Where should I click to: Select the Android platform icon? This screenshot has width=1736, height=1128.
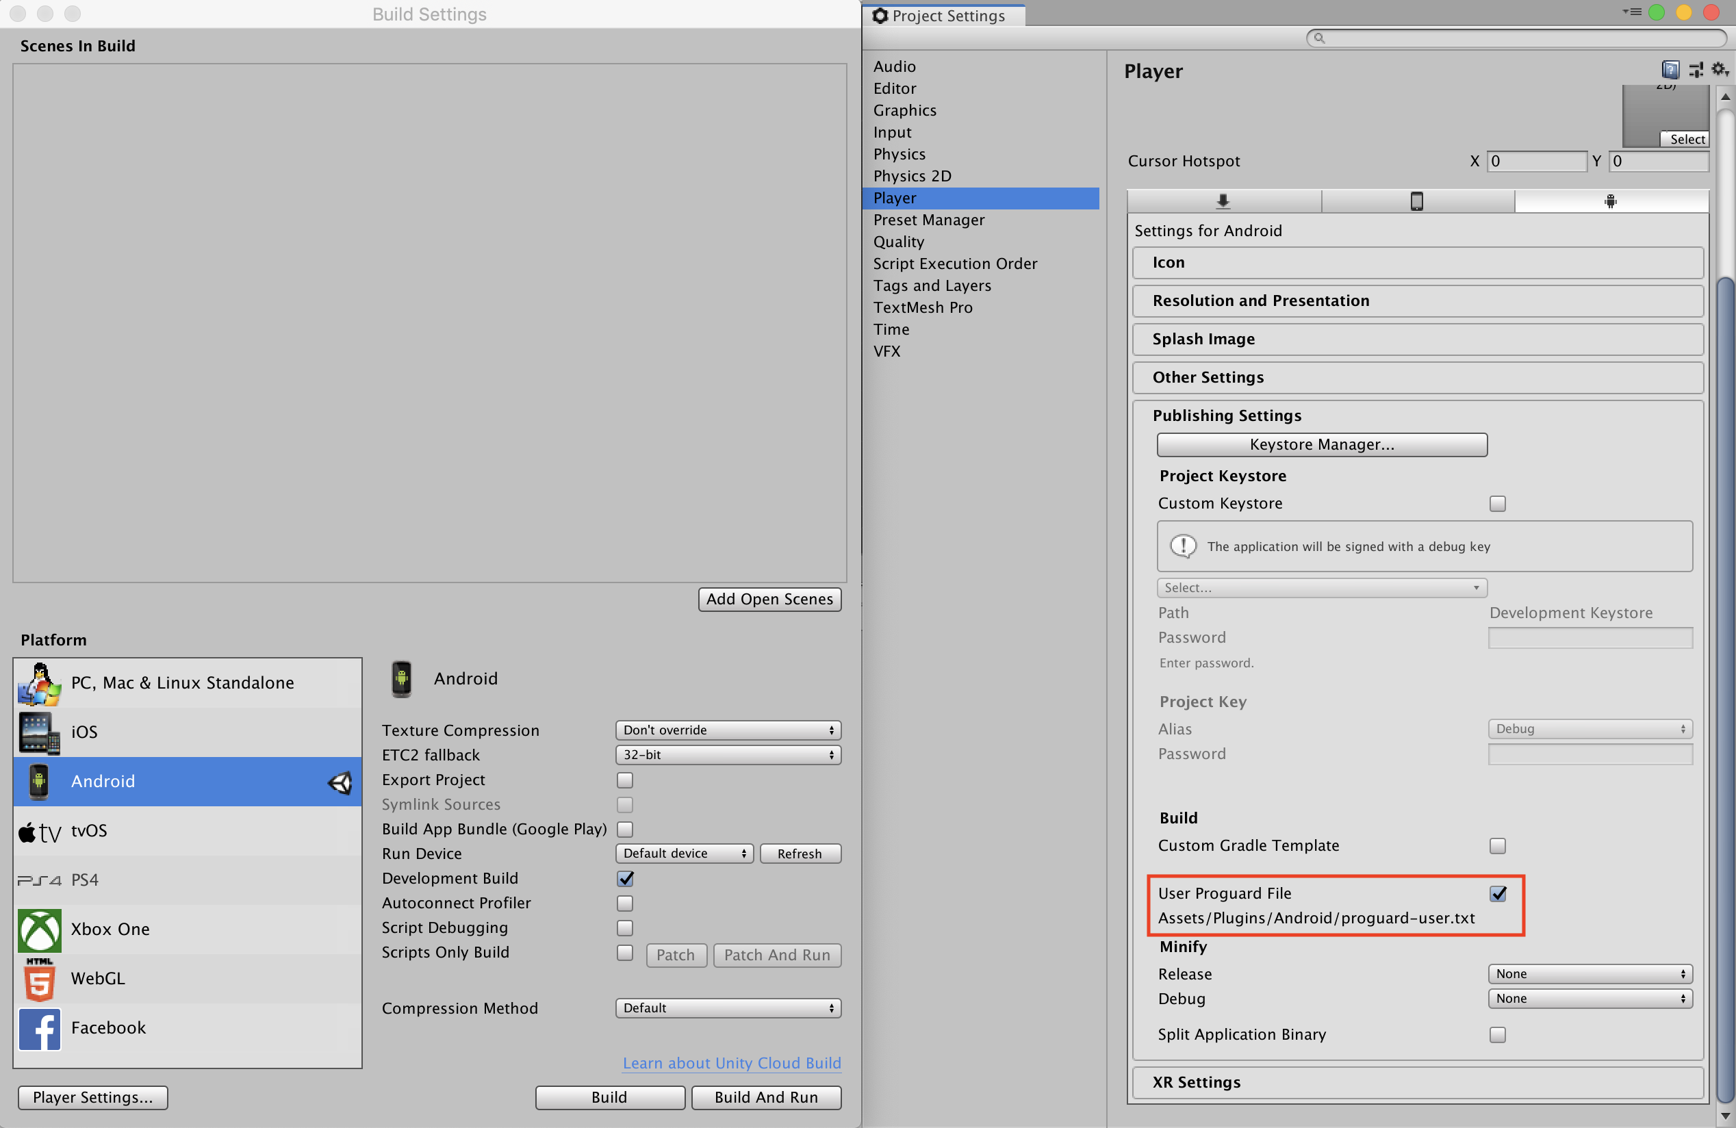pyautogui.click(x=39, y=782)
